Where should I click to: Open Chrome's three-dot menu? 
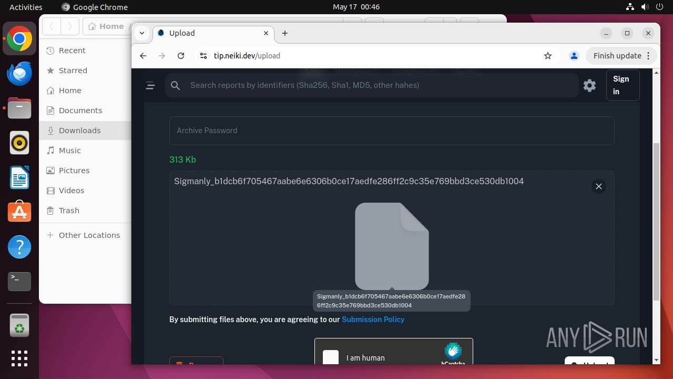pos(648,56)
